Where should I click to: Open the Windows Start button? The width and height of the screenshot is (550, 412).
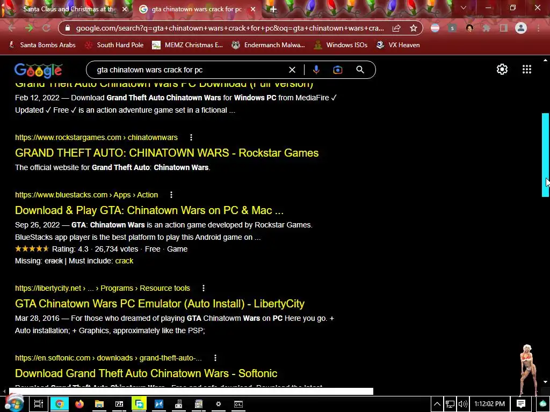13,403
